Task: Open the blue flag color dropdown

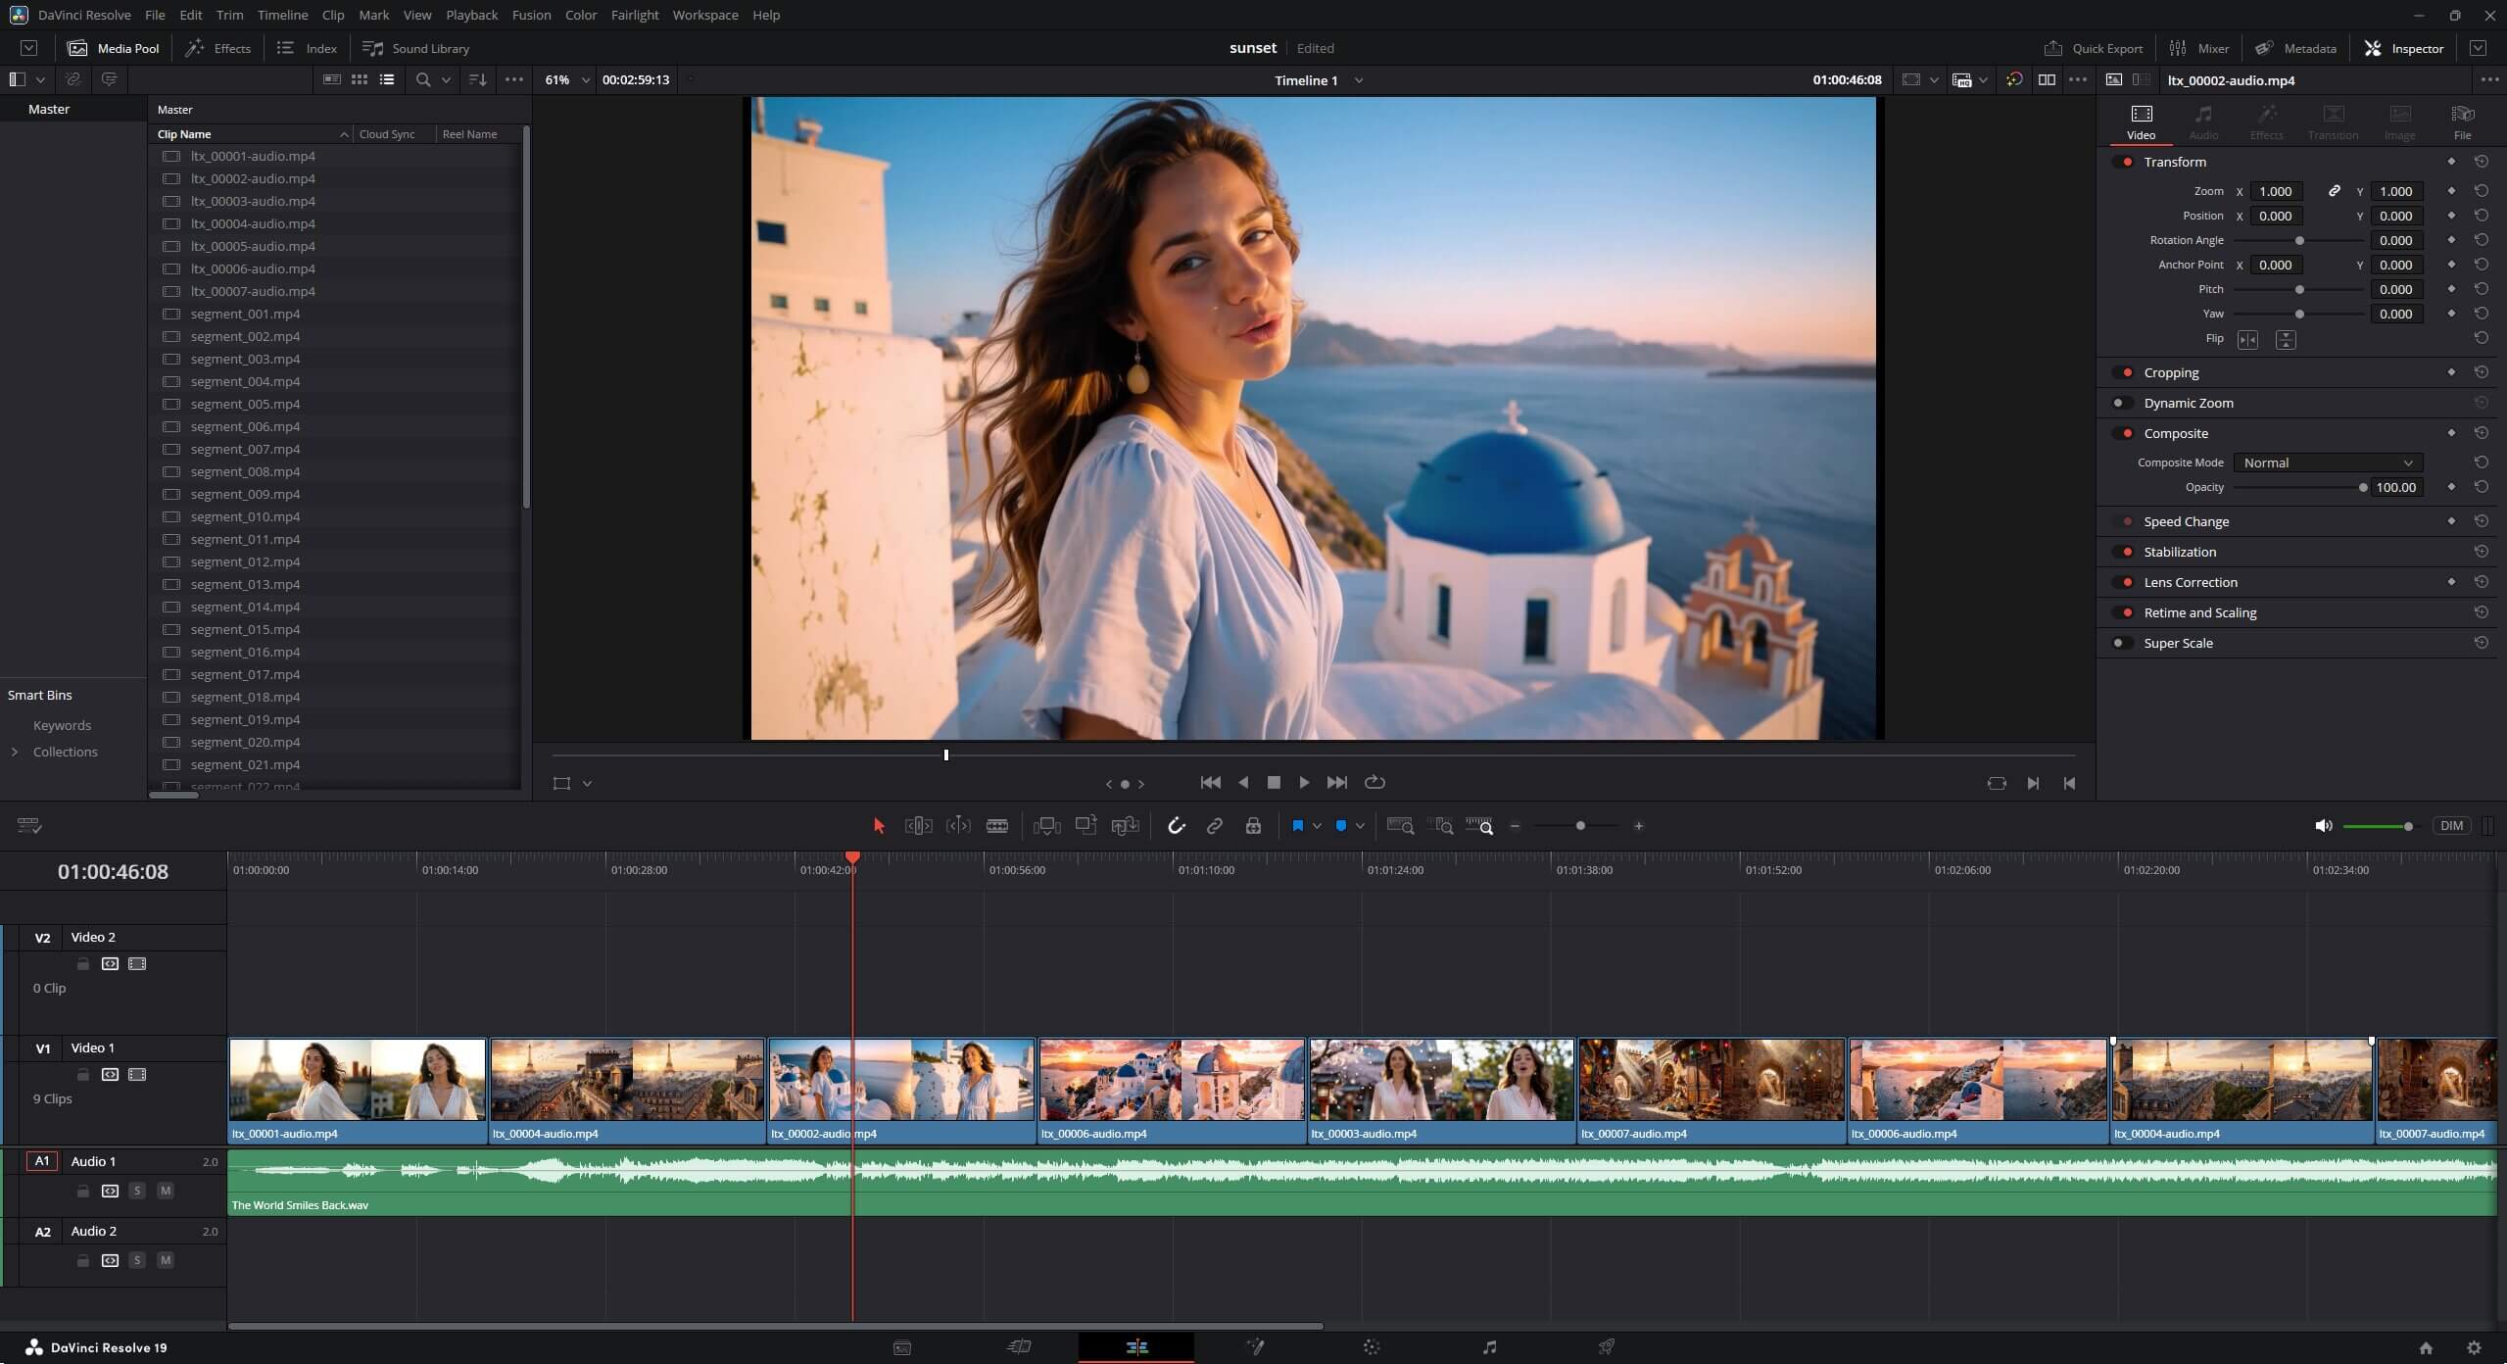Action: [1318, 826]
